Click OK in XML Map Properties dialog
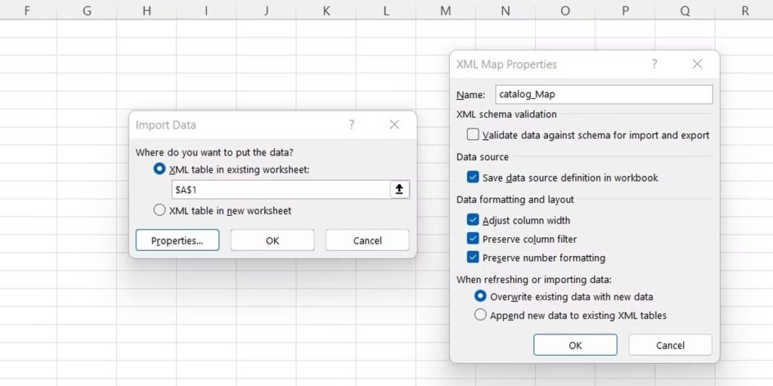Screen dimensions: 773x386 [575, 345]
